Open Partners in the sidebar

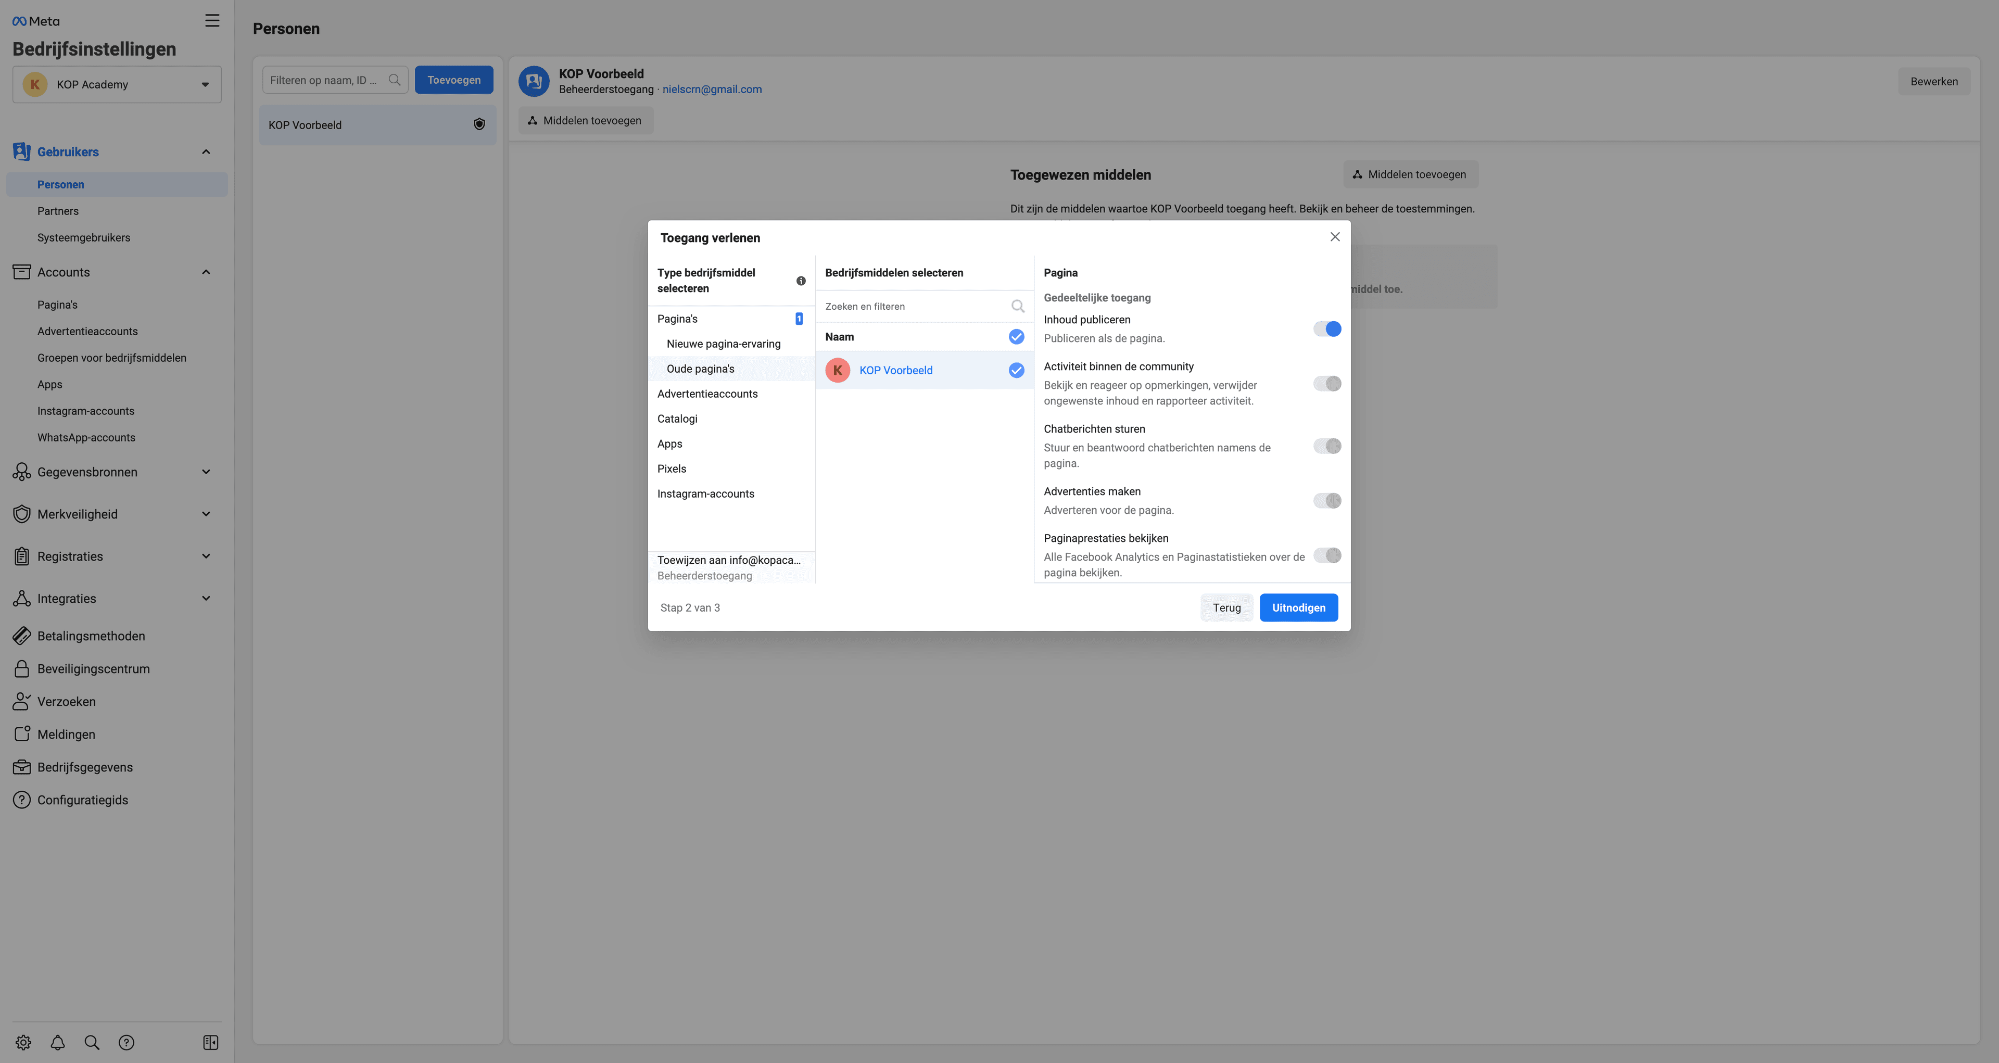point(57,211)
